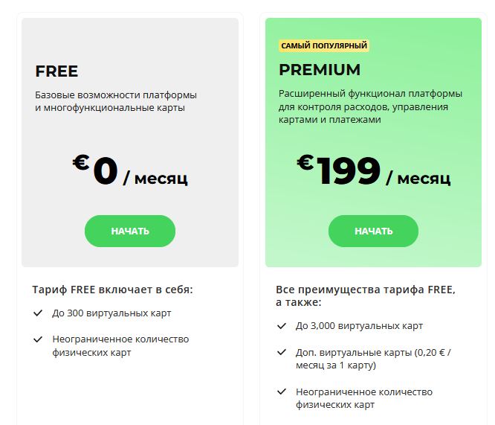This screenshot has width=495, height=425.
Task: Click the НАЧАТЬ button in the PREMIUM plan
Action: point(373,231)
